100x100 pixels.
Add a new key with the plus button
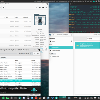(x=53, y=35)
